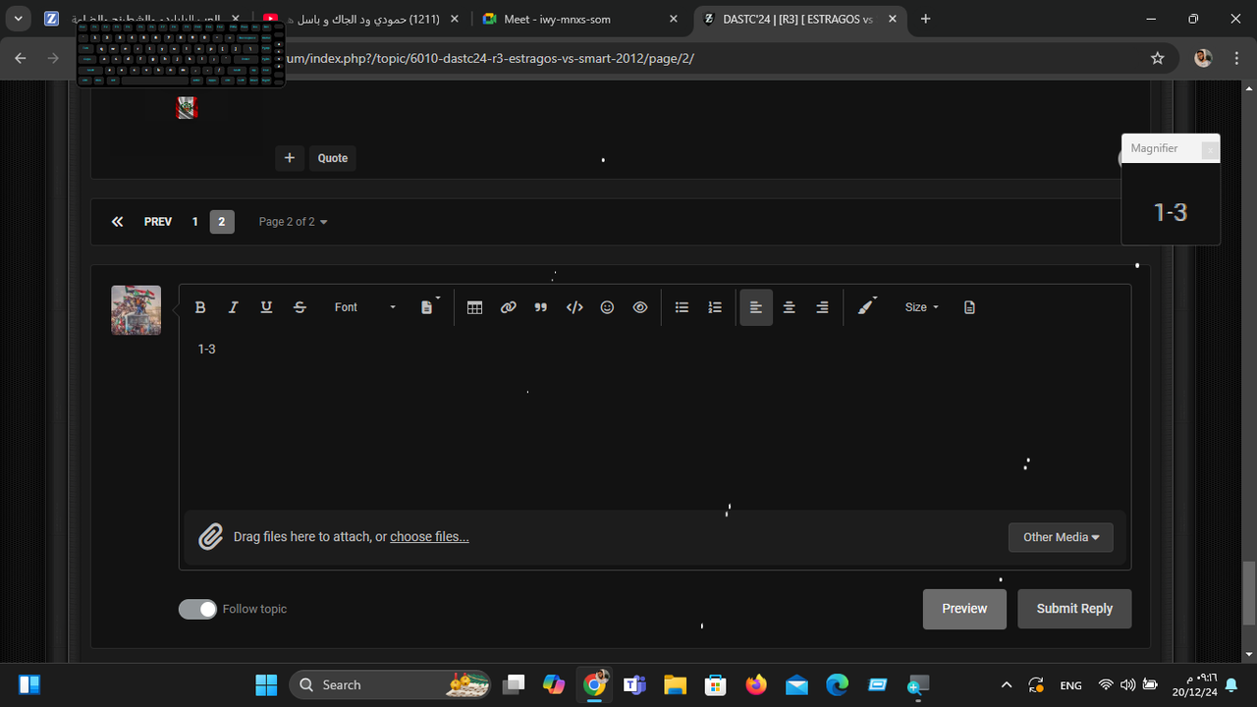Insert a block quote
Viewport: 1257px width, 707px height.
coord(540,307)
